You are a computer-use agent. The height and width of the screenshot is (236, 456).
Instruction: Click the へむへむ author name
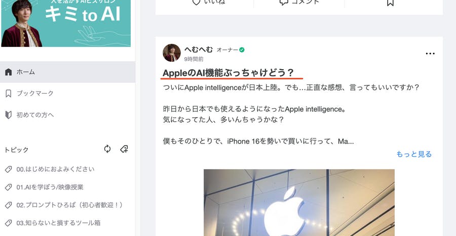pyautogui.click(x=198, y=50)
